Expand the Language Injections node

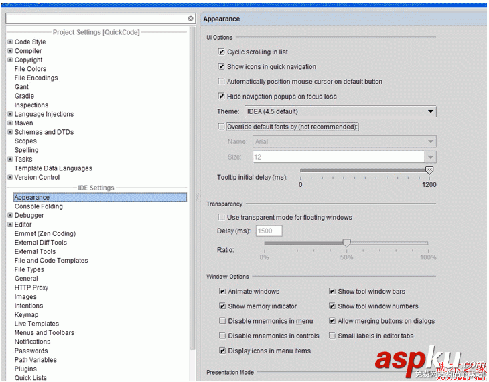coord(10,114)
